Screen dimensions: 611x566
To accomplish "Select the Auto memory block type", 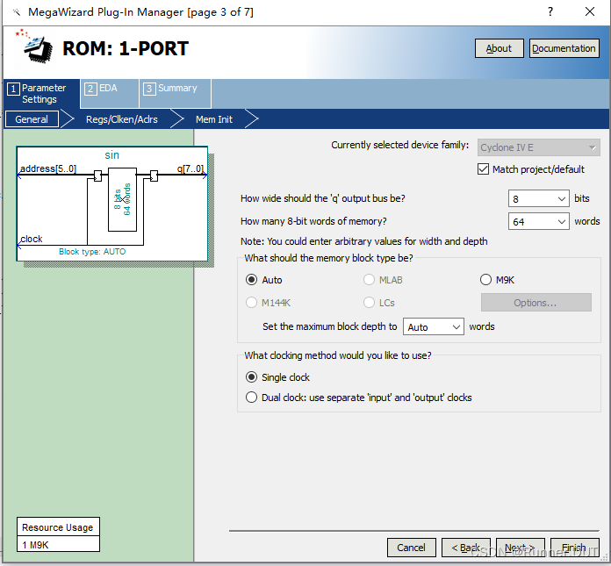I will tap(251, 280).
